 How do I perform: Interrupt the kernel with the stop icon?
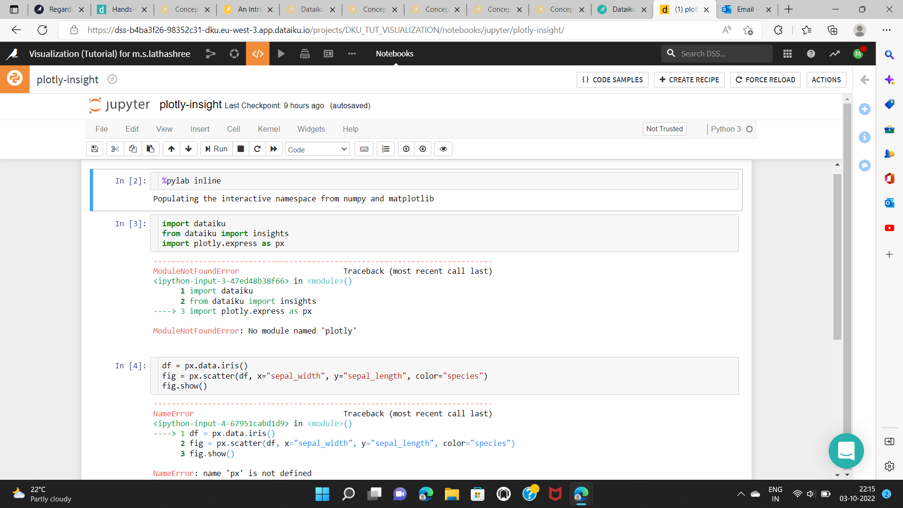click(x=240, y=149)
